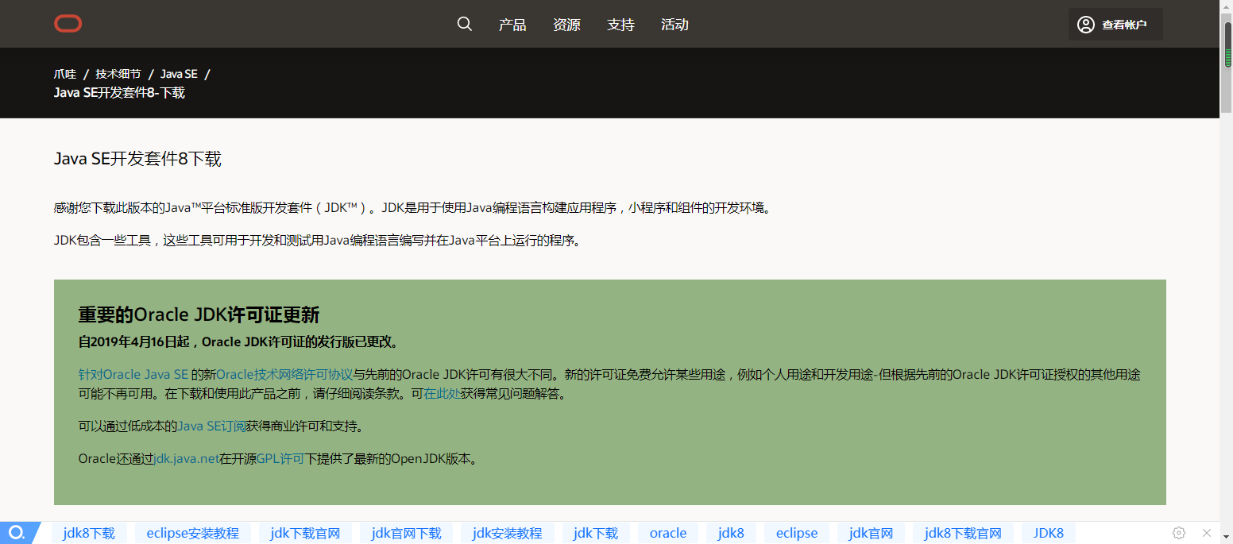Open the search magnifier icon
This screenshot has height=544, width=1233.
pyautogui.click(x=465, y=24)
